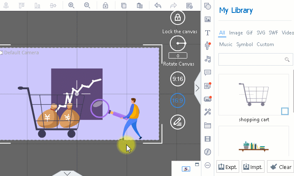
Task: Click the distribute vertically centered icon
Action: point(53,5)
